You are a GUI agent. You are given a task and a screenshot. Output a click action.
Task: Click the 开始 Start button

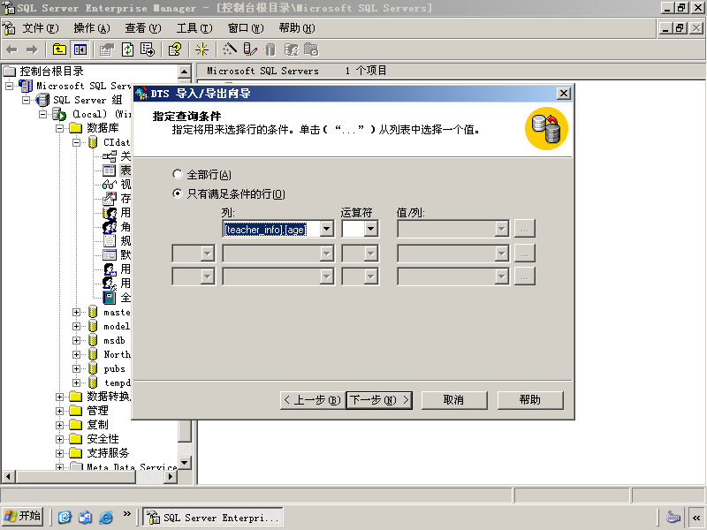tap(23, 516)
